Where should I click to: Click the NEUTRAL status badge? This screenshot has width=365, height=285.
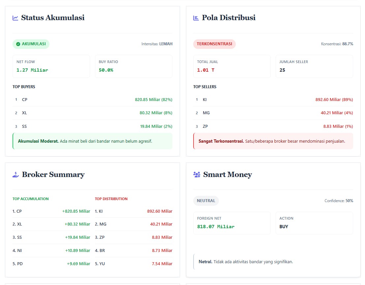[x=206, y=201]
